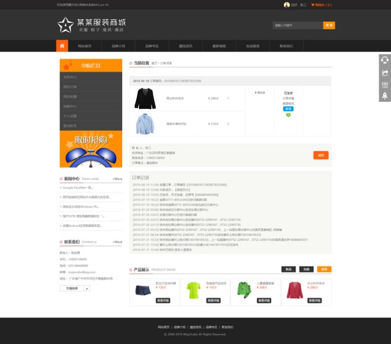This screenshot has height=344, width=391.
Task: Click the 限时抢购 alarm clock banner
Action: tap(91, 149)
